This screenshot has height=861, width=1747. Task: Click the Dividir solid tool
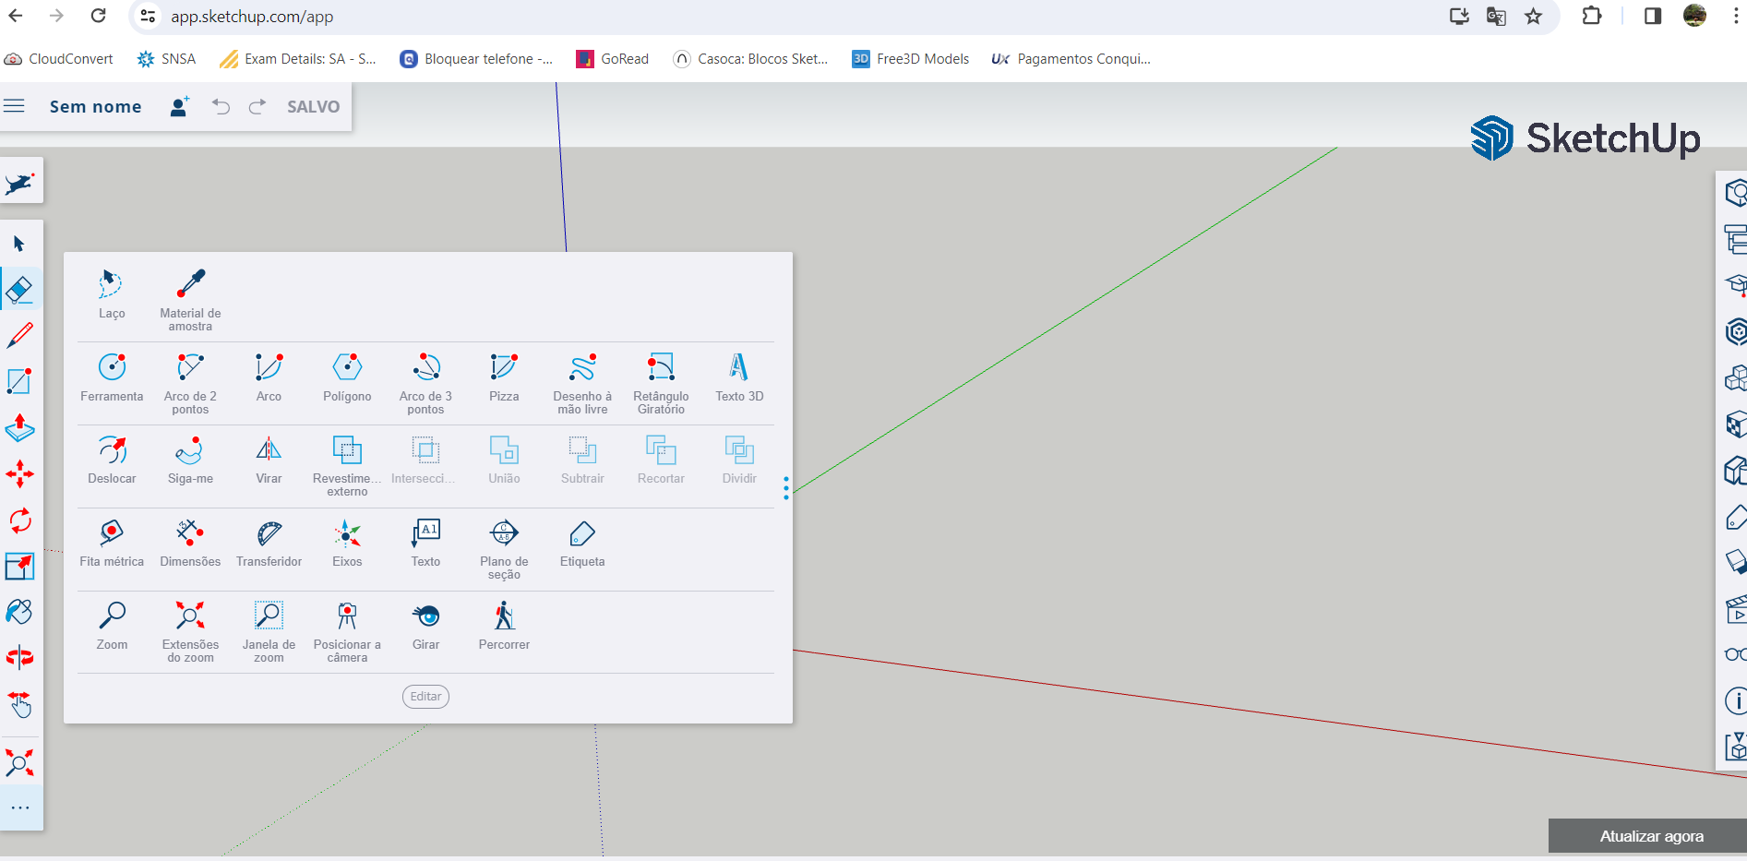pyautogui.click(x=739, y=460)
